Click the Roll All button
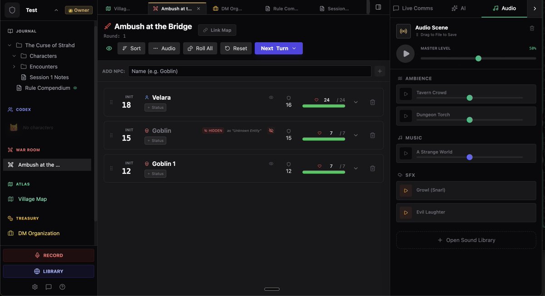The height and width of the screenshot is (296, 545). [x=200, y=49]
